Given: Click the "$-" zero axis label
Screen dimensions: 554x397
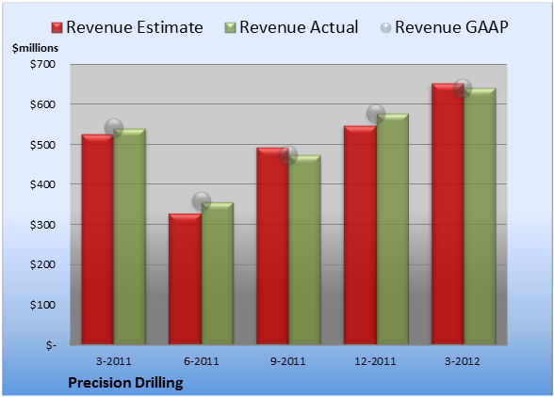Looking at the screenshot, I should (51, 345).
